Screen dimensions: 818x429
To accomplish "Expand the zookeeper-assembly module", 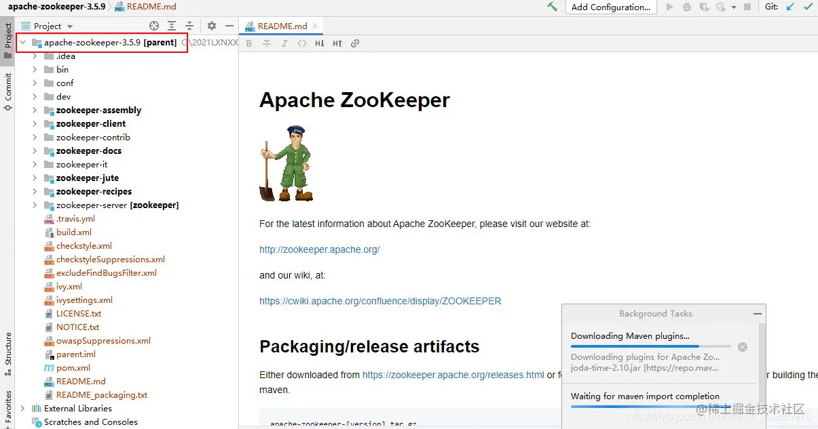I will point(35,110).
